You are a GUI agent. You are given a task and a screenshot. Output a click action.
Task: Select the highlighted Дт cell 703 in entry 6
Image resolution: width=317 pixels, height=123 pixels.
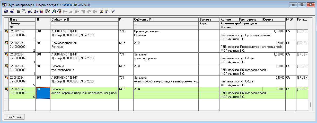(x=43, y=93)
